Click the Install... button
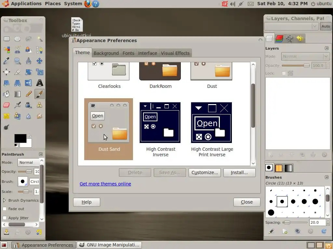 coord(239,172)
